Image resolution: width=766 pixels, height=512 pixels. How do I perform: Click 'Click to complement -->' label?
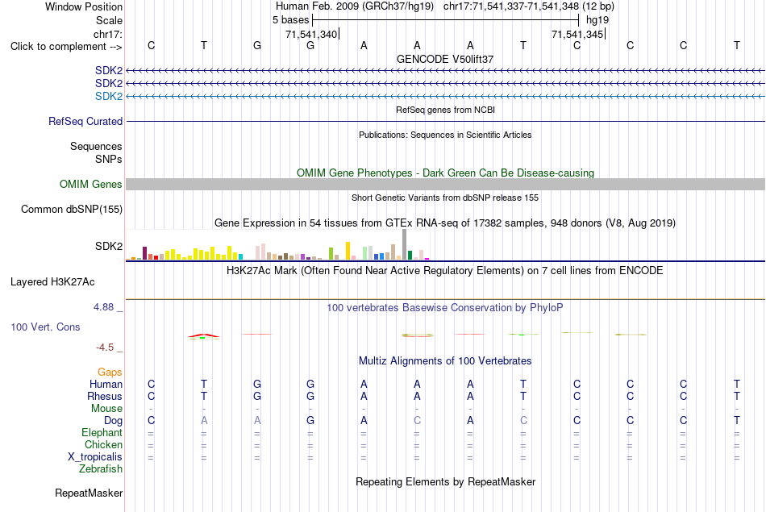[66, 47]
